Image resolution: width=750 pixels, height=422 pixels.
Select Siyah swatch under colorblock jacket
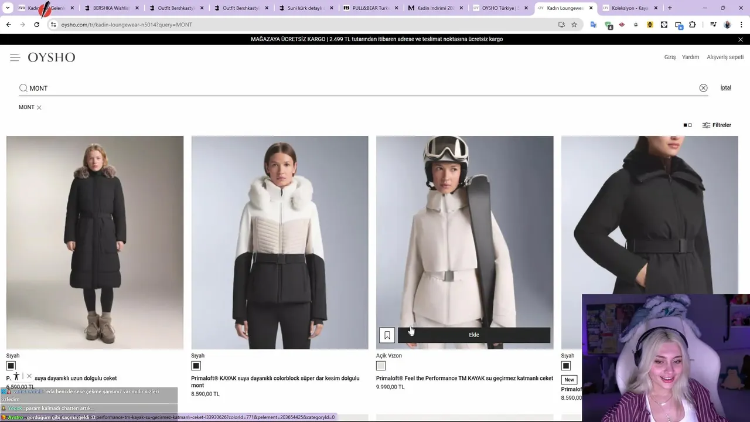196,366
